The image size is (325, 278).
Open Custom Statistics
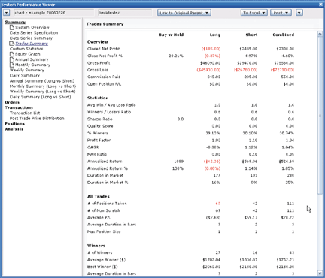[x=26, y=49]
